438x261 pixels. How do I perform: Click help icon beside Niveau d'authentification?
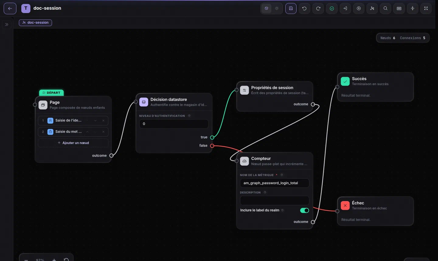click(189, 116)
